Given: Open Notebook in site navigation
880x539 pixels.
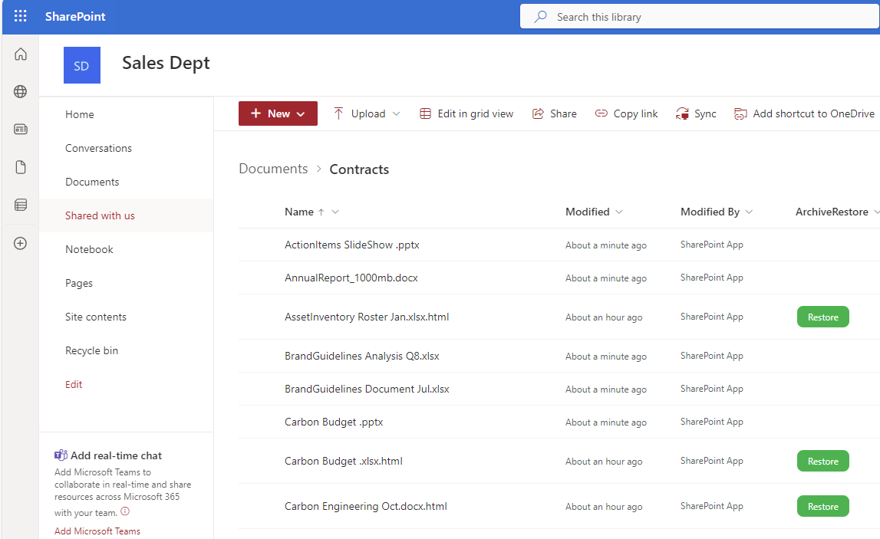Looking at the screenshot, I should [x=89, y=249].
